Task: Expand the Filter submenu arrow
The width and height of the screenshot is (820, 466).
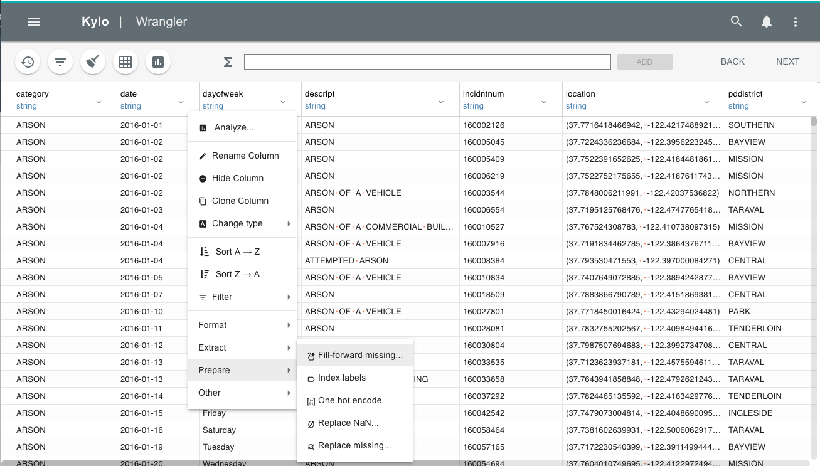Action: pos(289,297)
